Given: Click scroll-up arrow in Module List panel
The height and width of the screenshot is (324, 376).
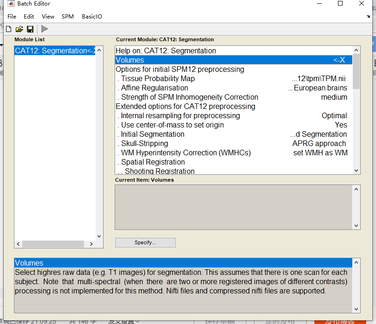Looking at the screenshot, I should pyautogui.click(x=99, y=50).
